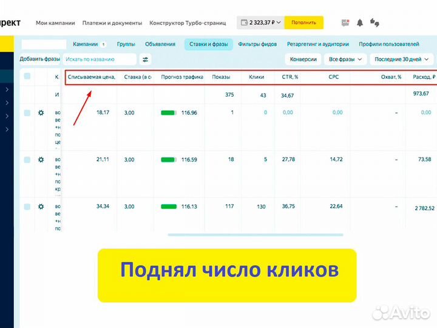Open the filter settings sliders icon
Screen dimensions: 437x328
(145, 60)
